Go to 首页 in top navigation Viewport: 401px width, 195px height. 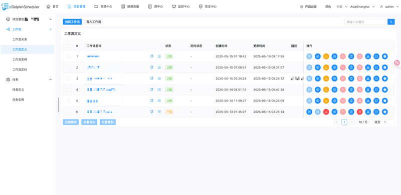tap(53, 7)
